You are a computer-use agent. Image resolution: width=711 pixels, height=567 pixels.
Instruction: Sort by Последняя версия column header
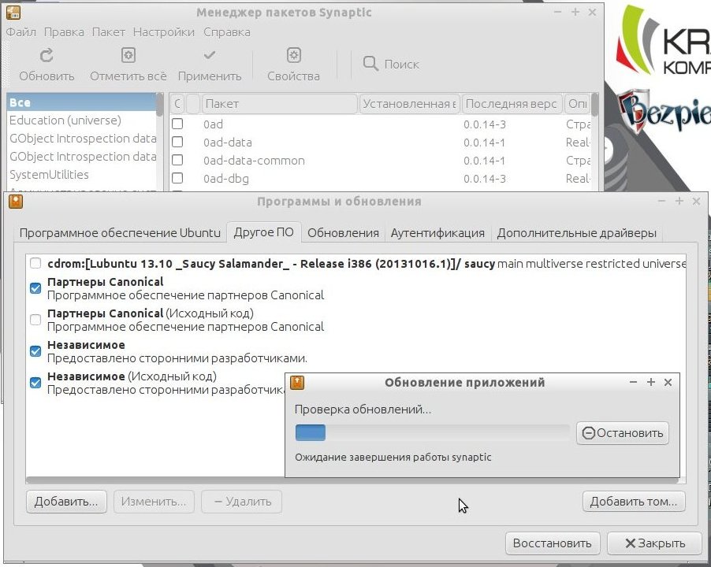point(512,104)
